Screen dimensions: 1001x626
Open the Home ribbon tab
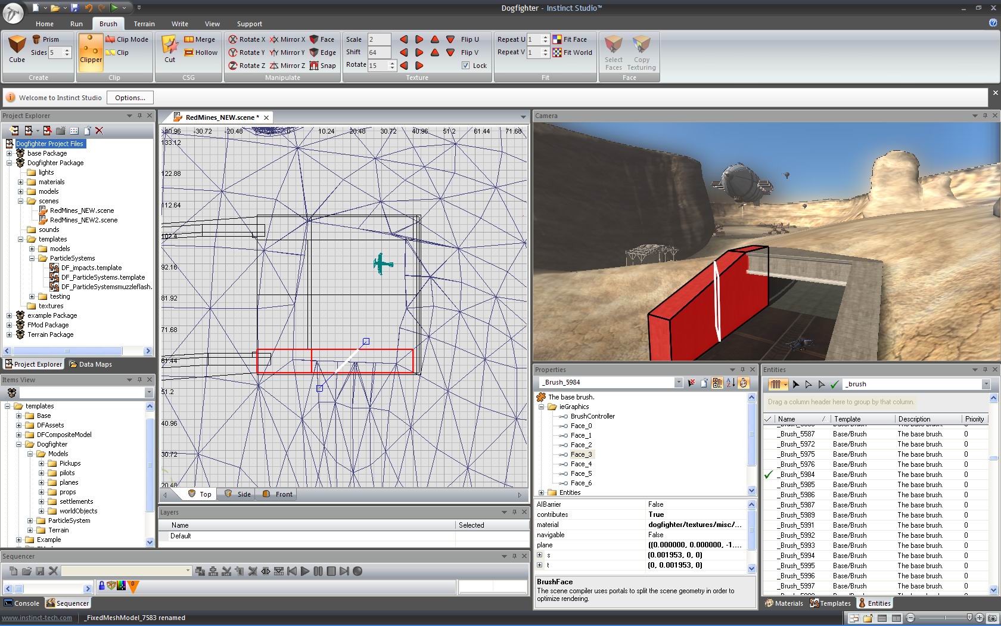(x=45, y=24)
